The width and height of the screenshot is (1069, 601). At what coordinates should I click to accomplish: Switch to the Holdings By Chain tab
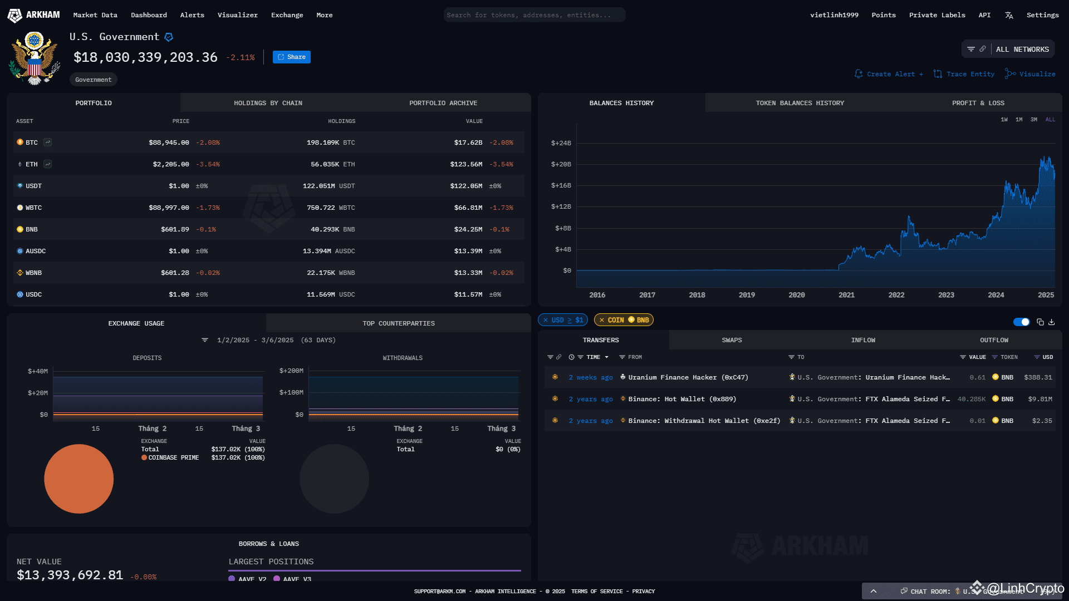pos(268,103)
